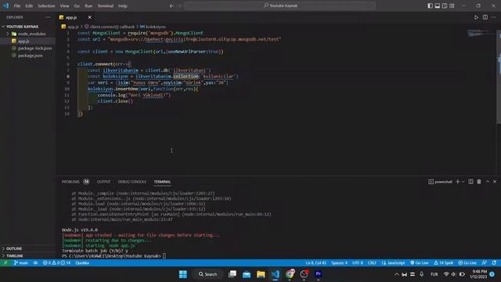Screen dimensions: 501x282
Task: Close the terminal panel
Action: point(495,182)
